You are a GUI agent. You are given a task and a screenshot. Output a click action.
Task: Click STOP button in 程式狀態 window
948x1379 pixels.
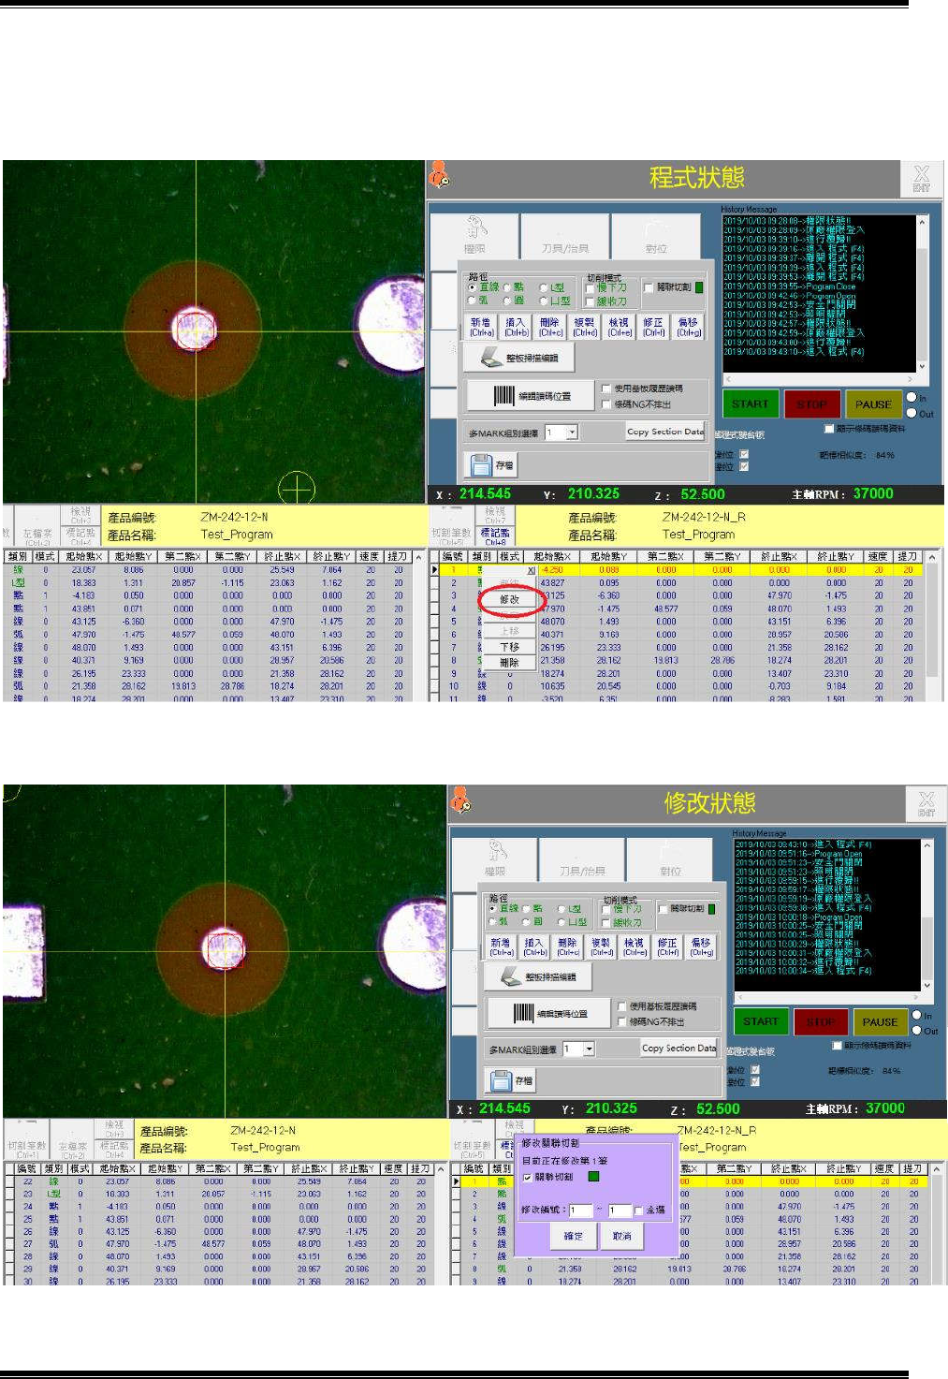click(x=811, y=404)
